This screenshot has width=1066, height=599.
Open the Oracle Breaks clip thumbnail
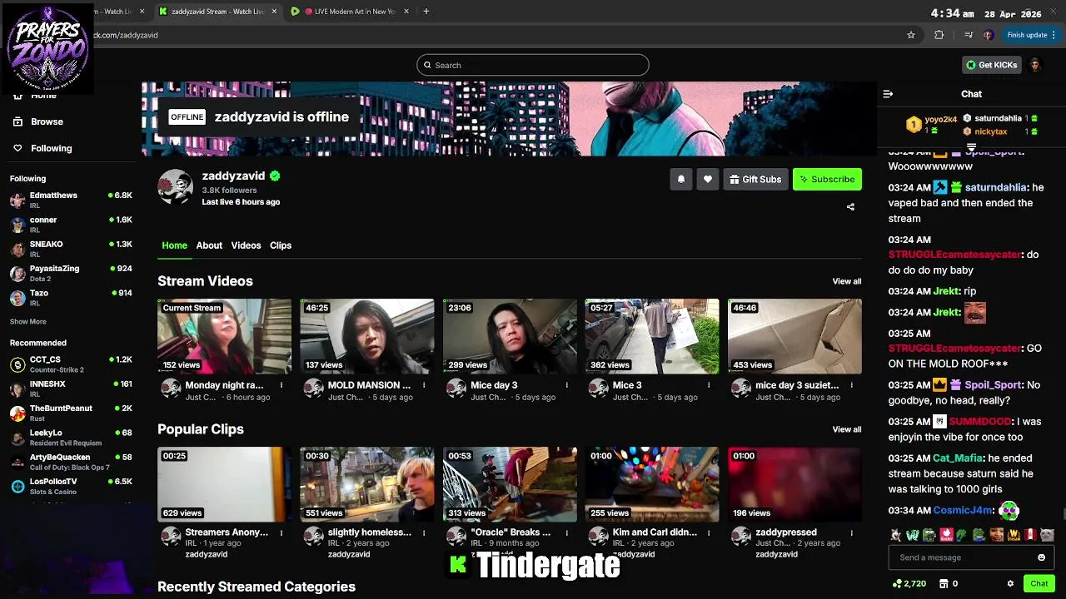(x=510, y=484)
